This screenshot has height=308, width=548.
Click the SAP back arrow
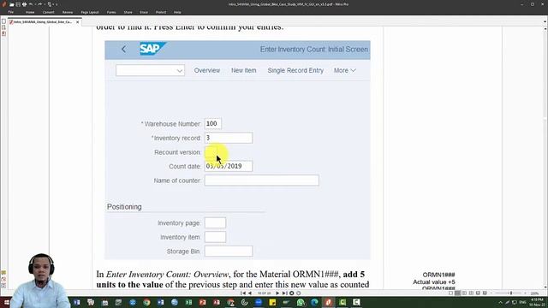pyautogui.click(x=123, y=50)
